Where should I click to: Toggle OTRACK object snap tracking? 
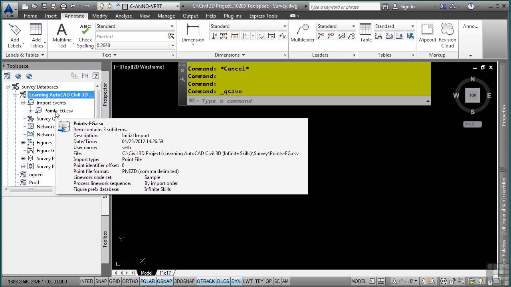[x=206, y=281]
